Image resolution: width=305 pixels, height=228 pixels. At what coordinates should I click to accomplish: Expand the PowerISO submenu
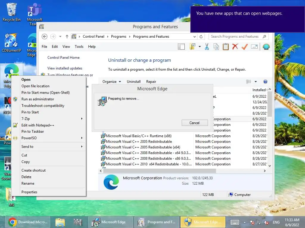pos(82,138)
